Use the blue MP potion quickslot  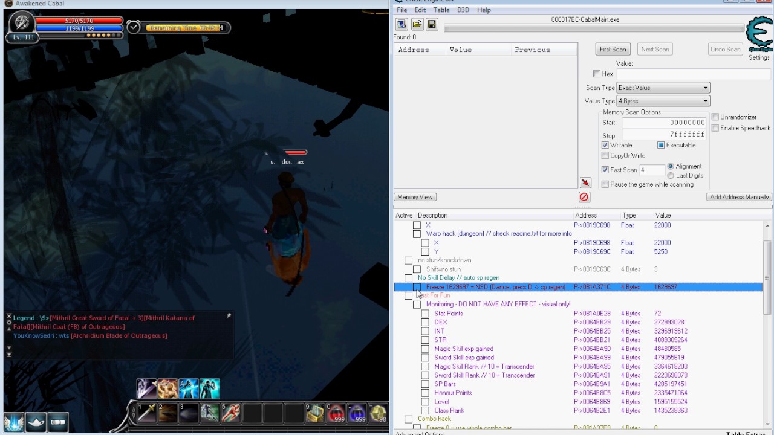pyautogui.click(x=357, y=413)
